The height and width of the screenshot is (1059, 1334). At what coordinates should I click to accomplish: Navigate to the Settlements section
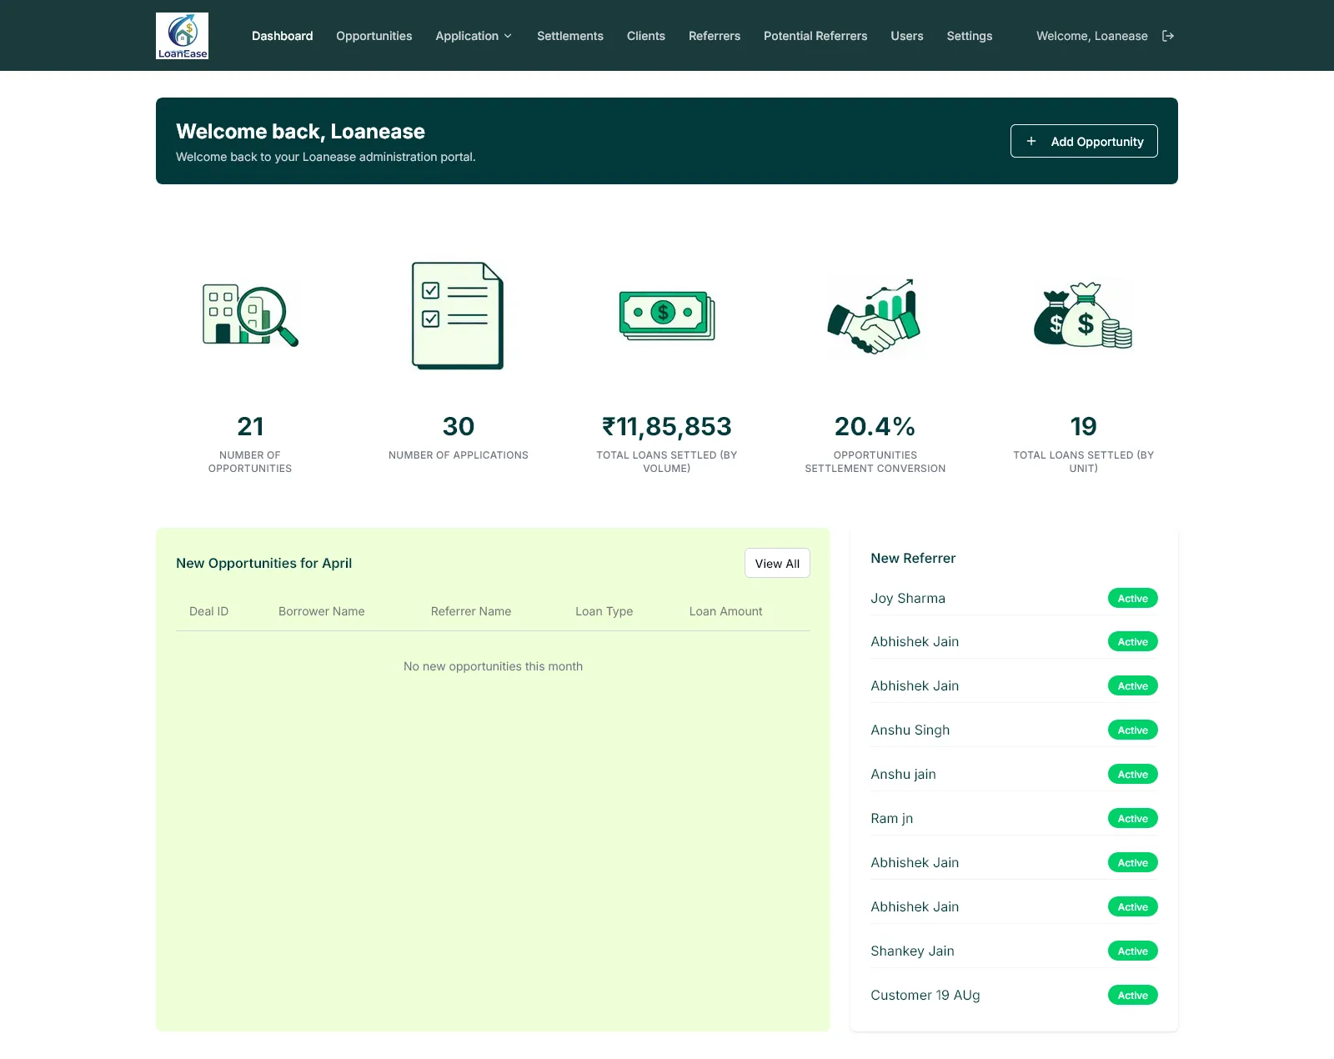coord(569,36)
